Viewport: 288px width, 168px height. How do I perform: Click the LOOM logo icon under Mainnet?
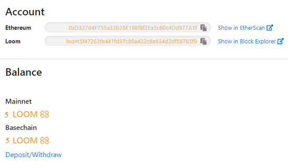(45, 114)
